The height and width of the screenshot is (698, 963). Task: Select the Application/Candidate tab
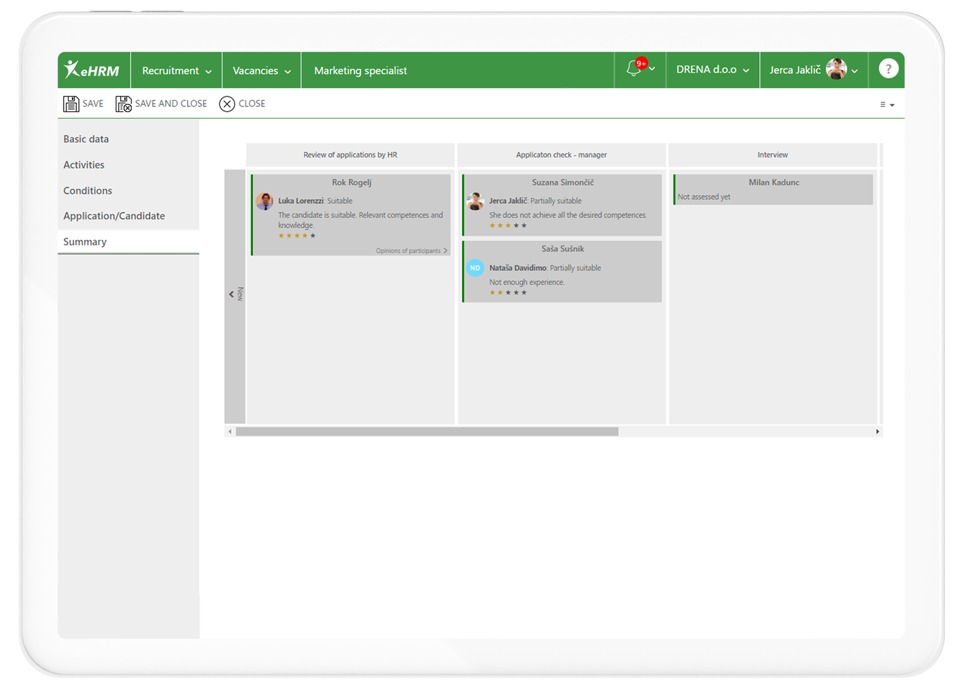point(114,216)
